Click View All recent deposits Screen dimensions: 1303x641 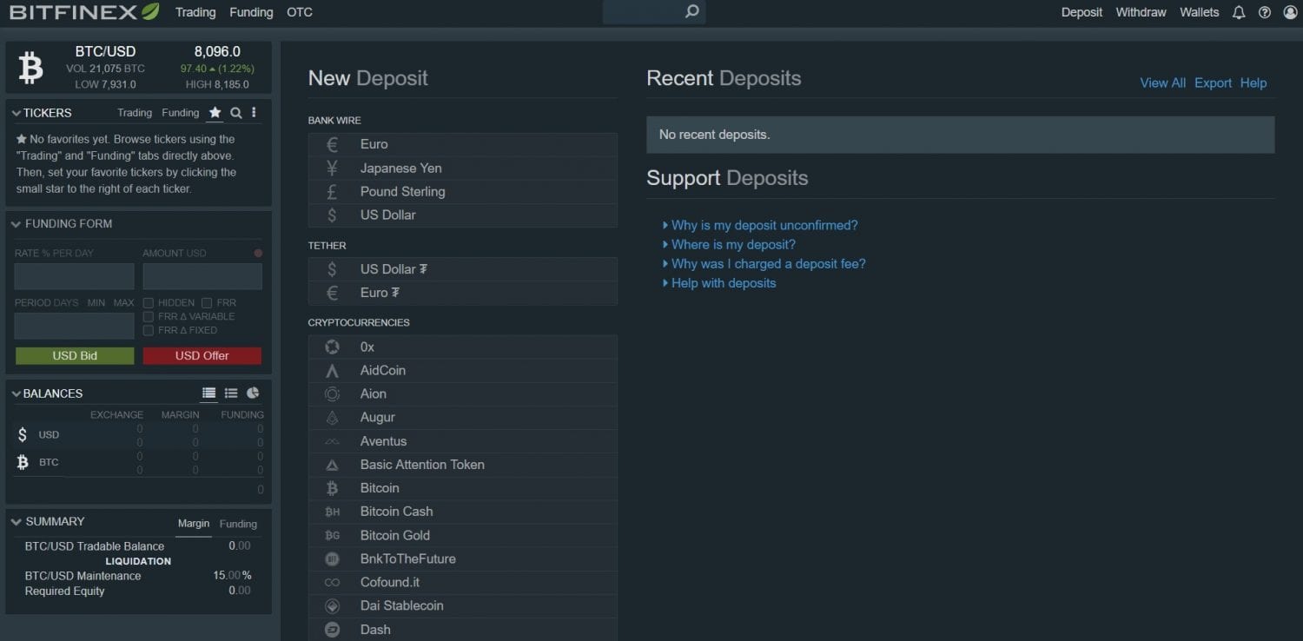pyautogui.click(x=1162, y=83)
